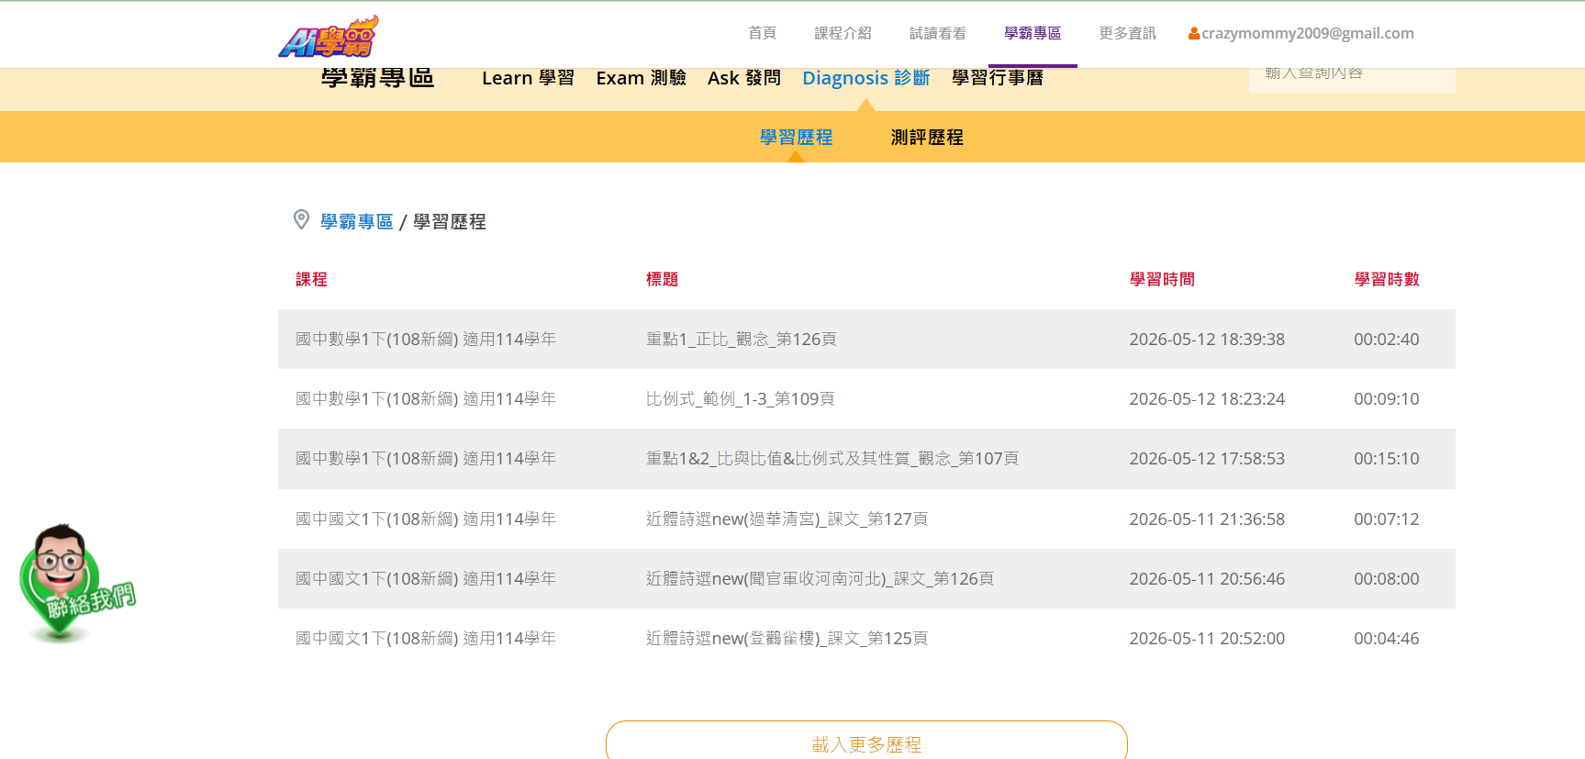Open 近體詩選new(過華清宮)_課文_第127頁 entry
1585x759 pixels.
point(787,519)
